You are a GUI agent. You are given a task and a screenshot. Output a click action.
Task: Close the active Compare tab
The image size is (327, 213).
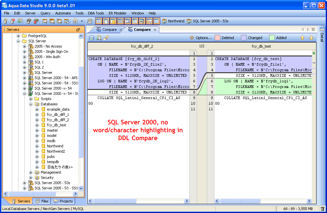[155, 30]
